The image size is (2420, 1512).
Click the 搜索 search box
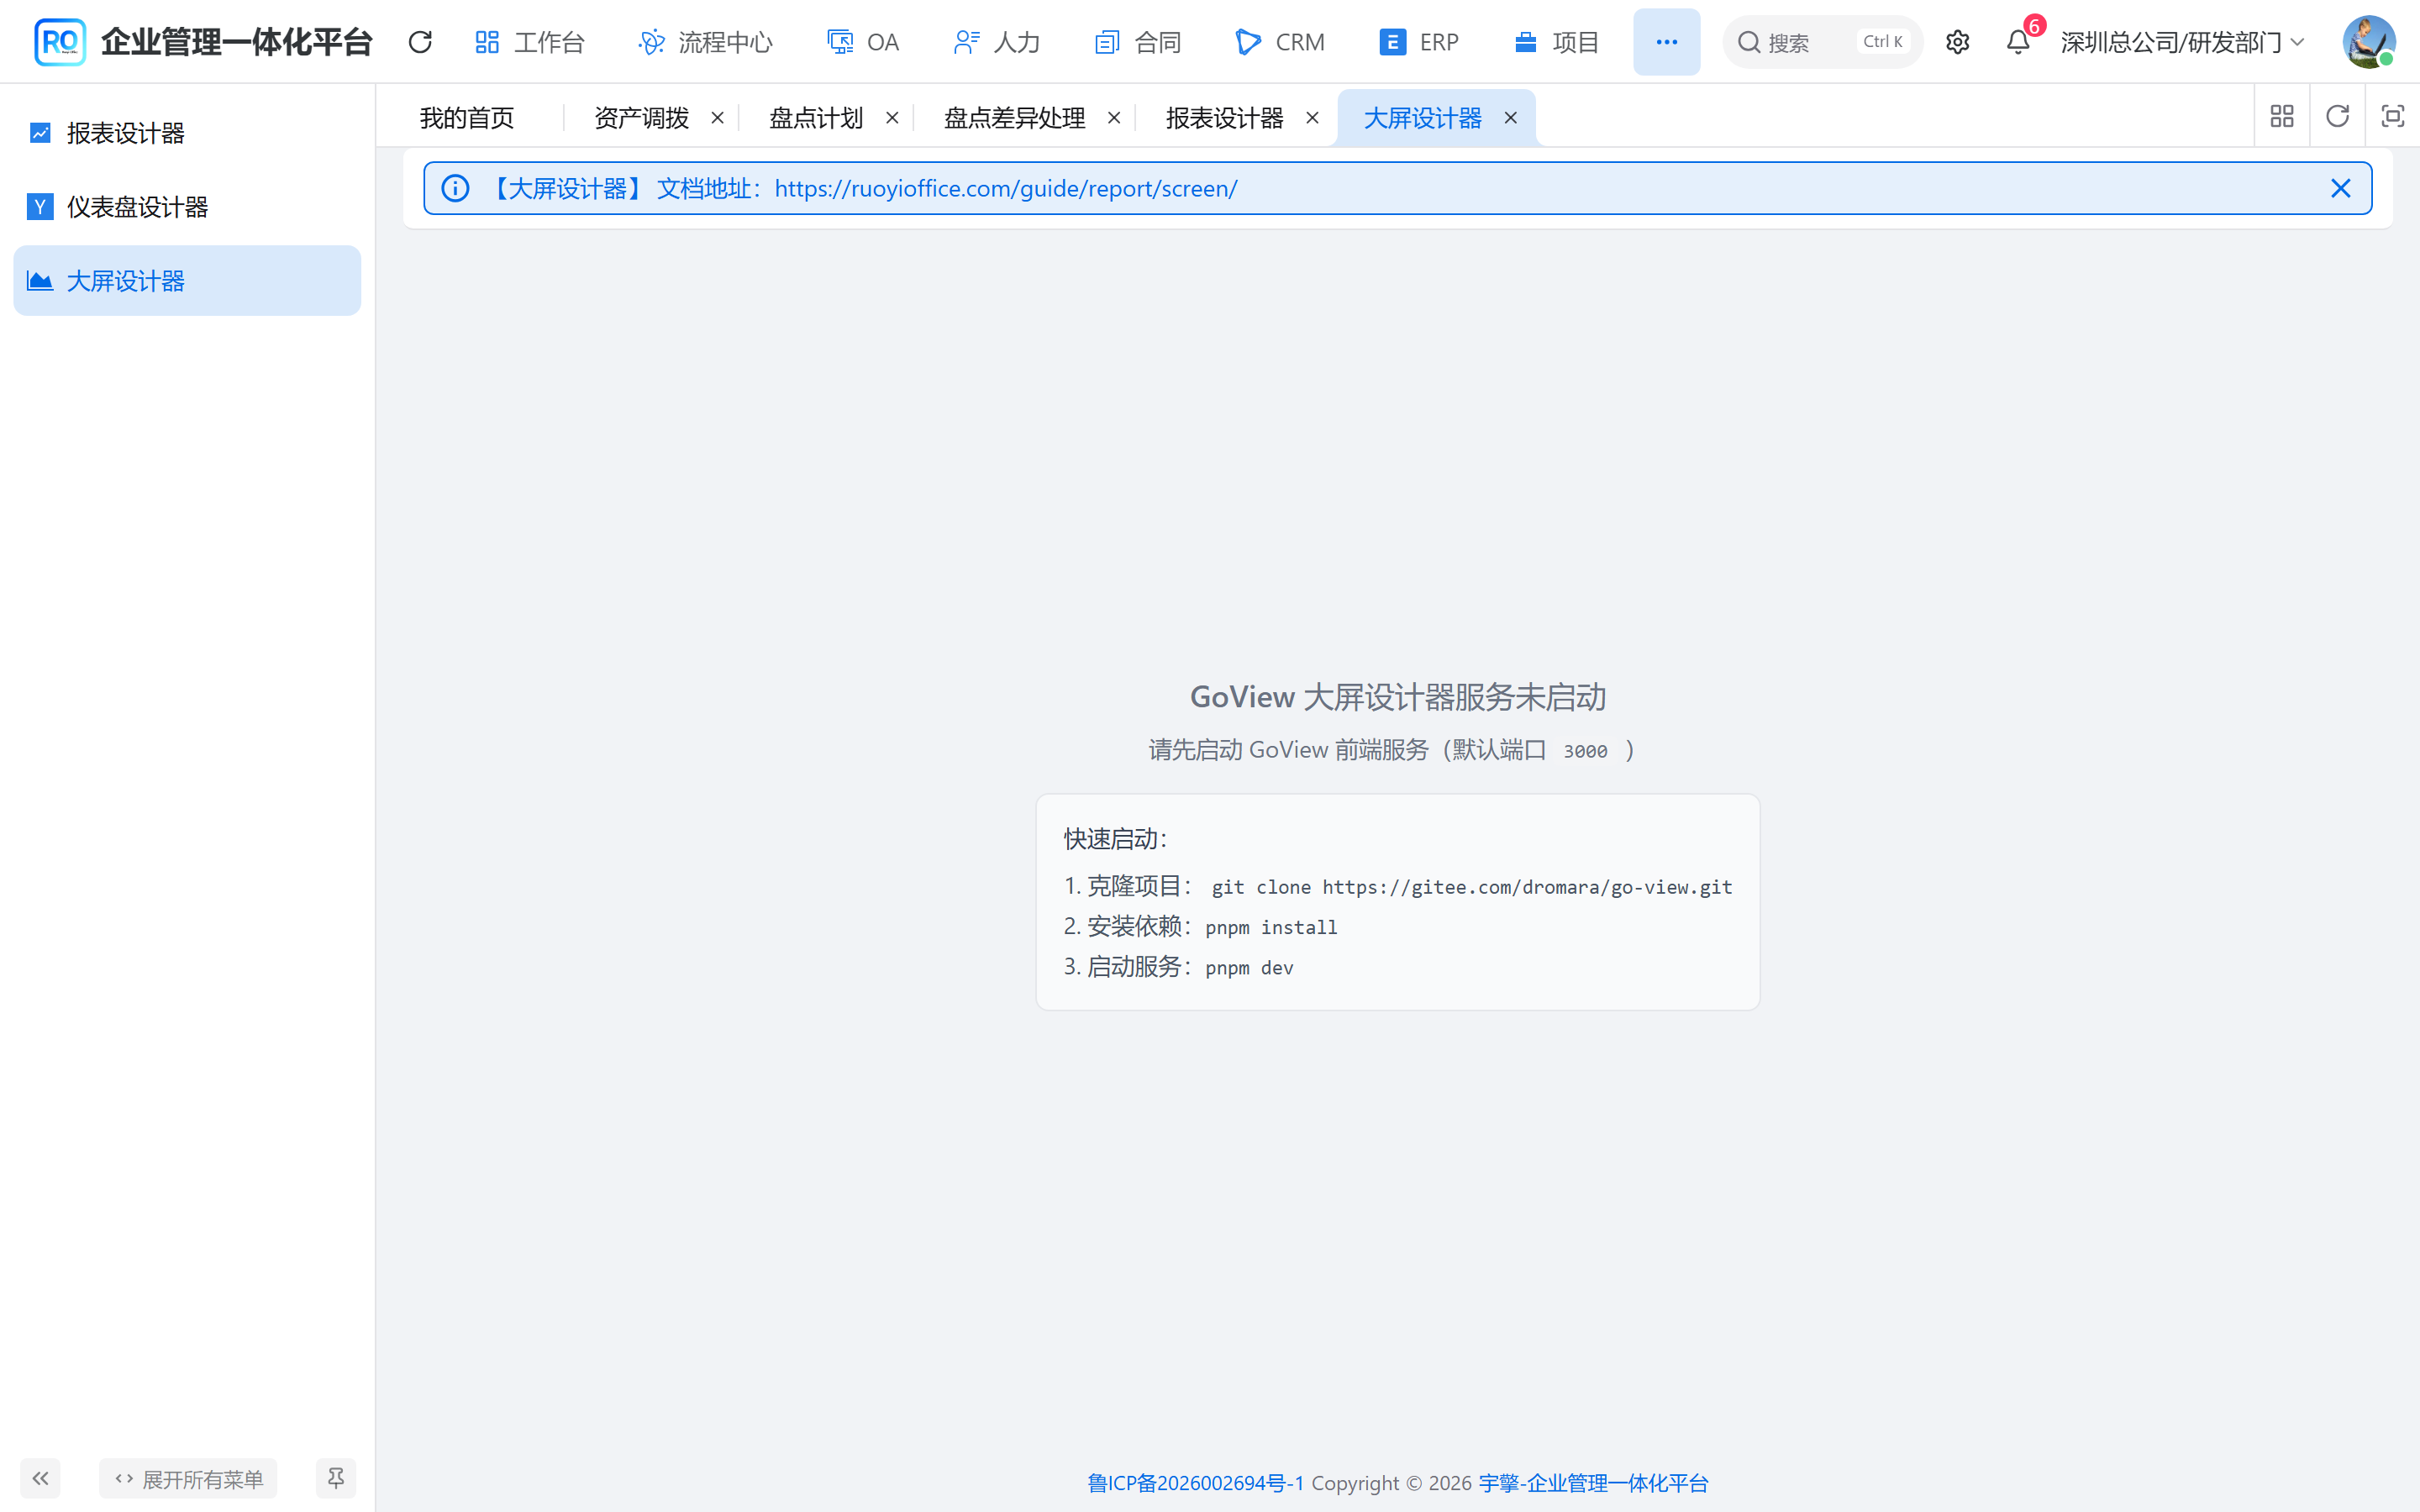tap(1822, 42)
